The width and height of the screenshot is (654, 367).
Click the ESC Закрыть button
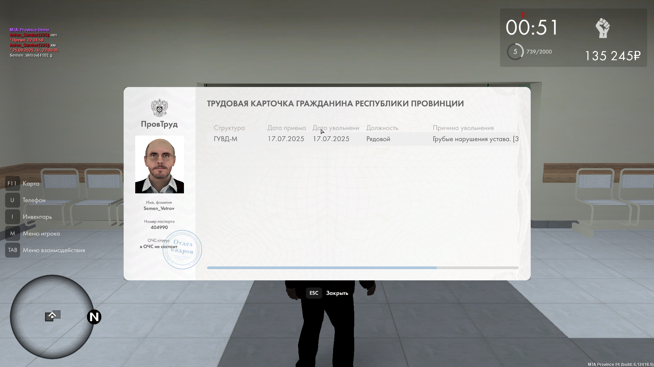tap(314, 293)
